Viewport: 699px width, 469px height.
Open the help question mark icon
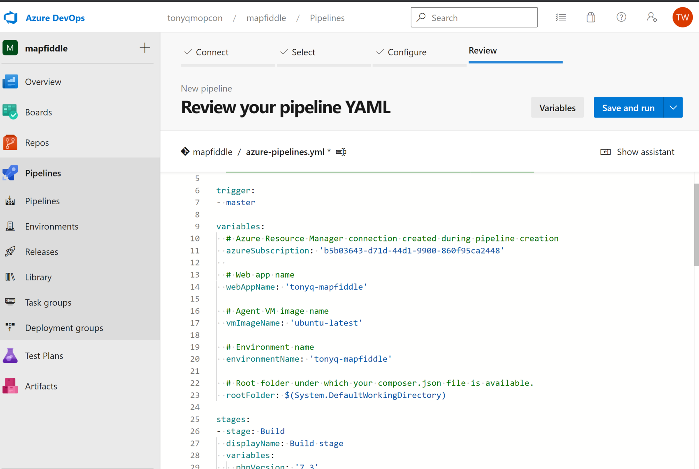621,17
